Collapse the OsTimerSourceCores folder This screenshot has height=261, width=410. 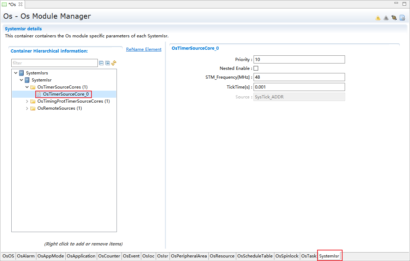click(x=27, y=87)
